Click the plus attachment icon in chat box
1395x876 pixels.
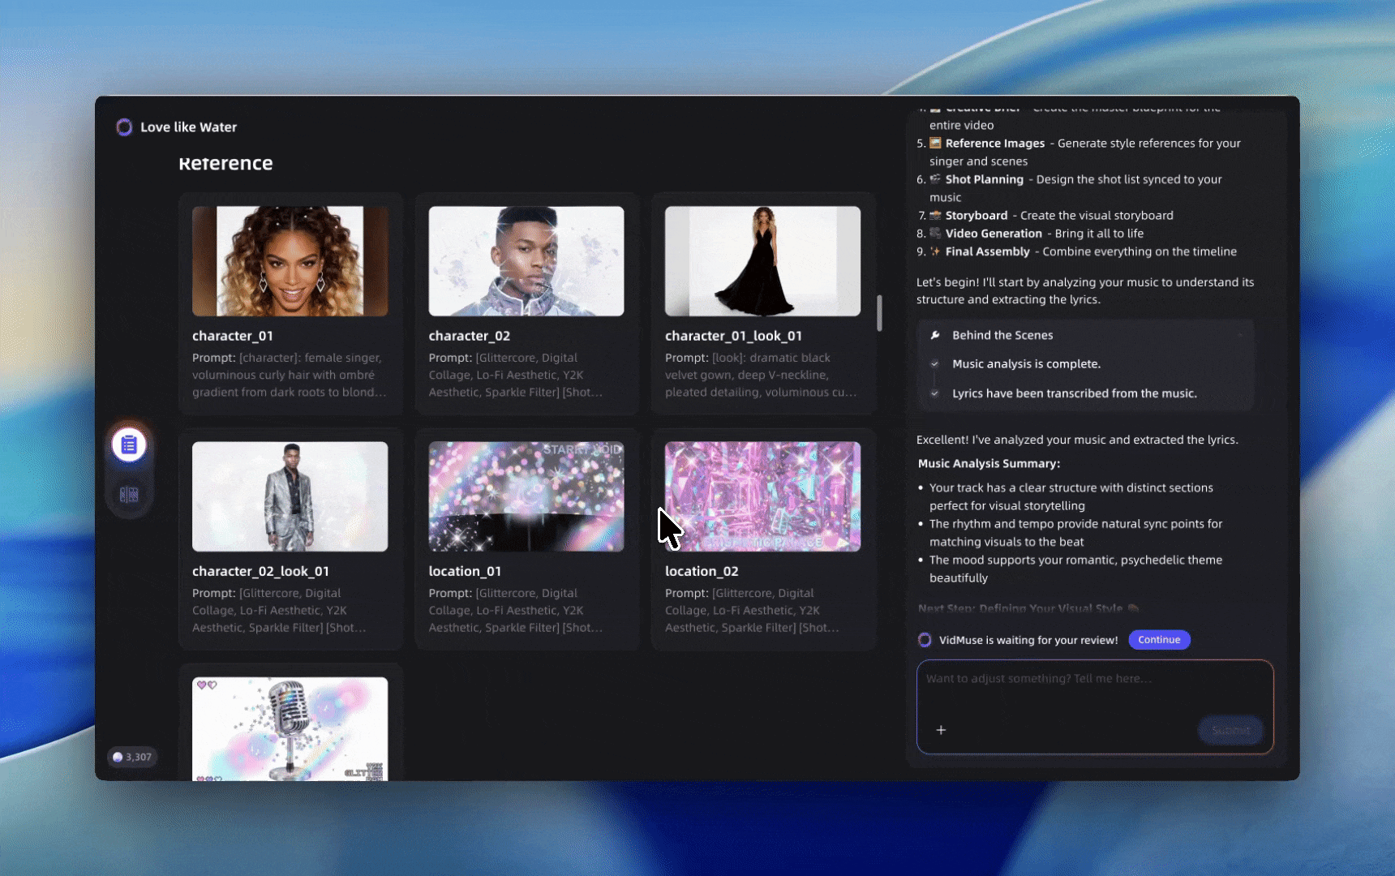[941, 730]
